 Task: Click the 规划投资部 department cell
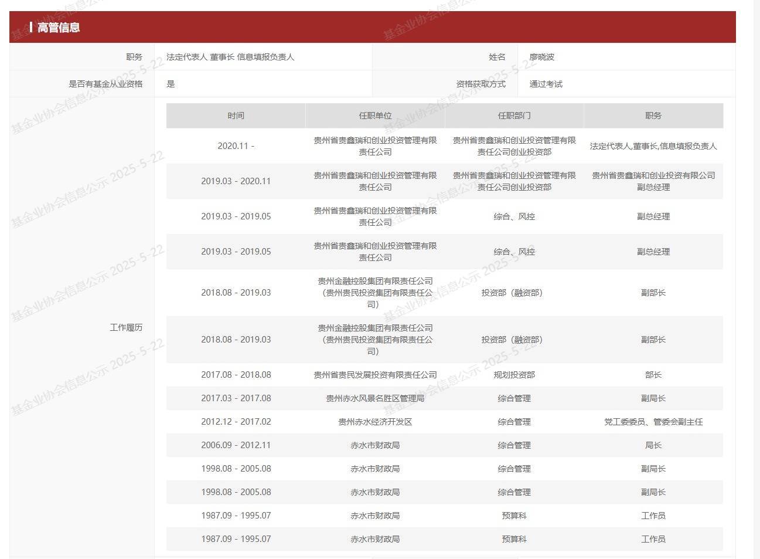point(514,375)
